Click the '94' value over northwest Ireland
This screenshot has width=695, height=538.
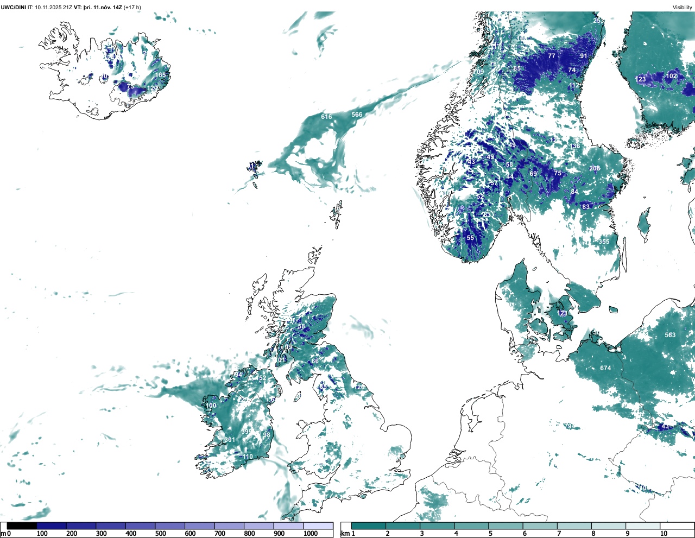(x=238, y=375)
